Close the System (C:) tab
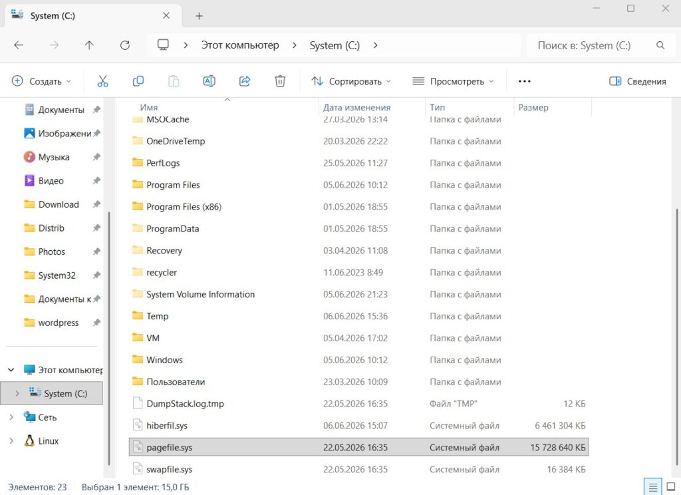Screen dimensions: 681x495 pos(166,16)
